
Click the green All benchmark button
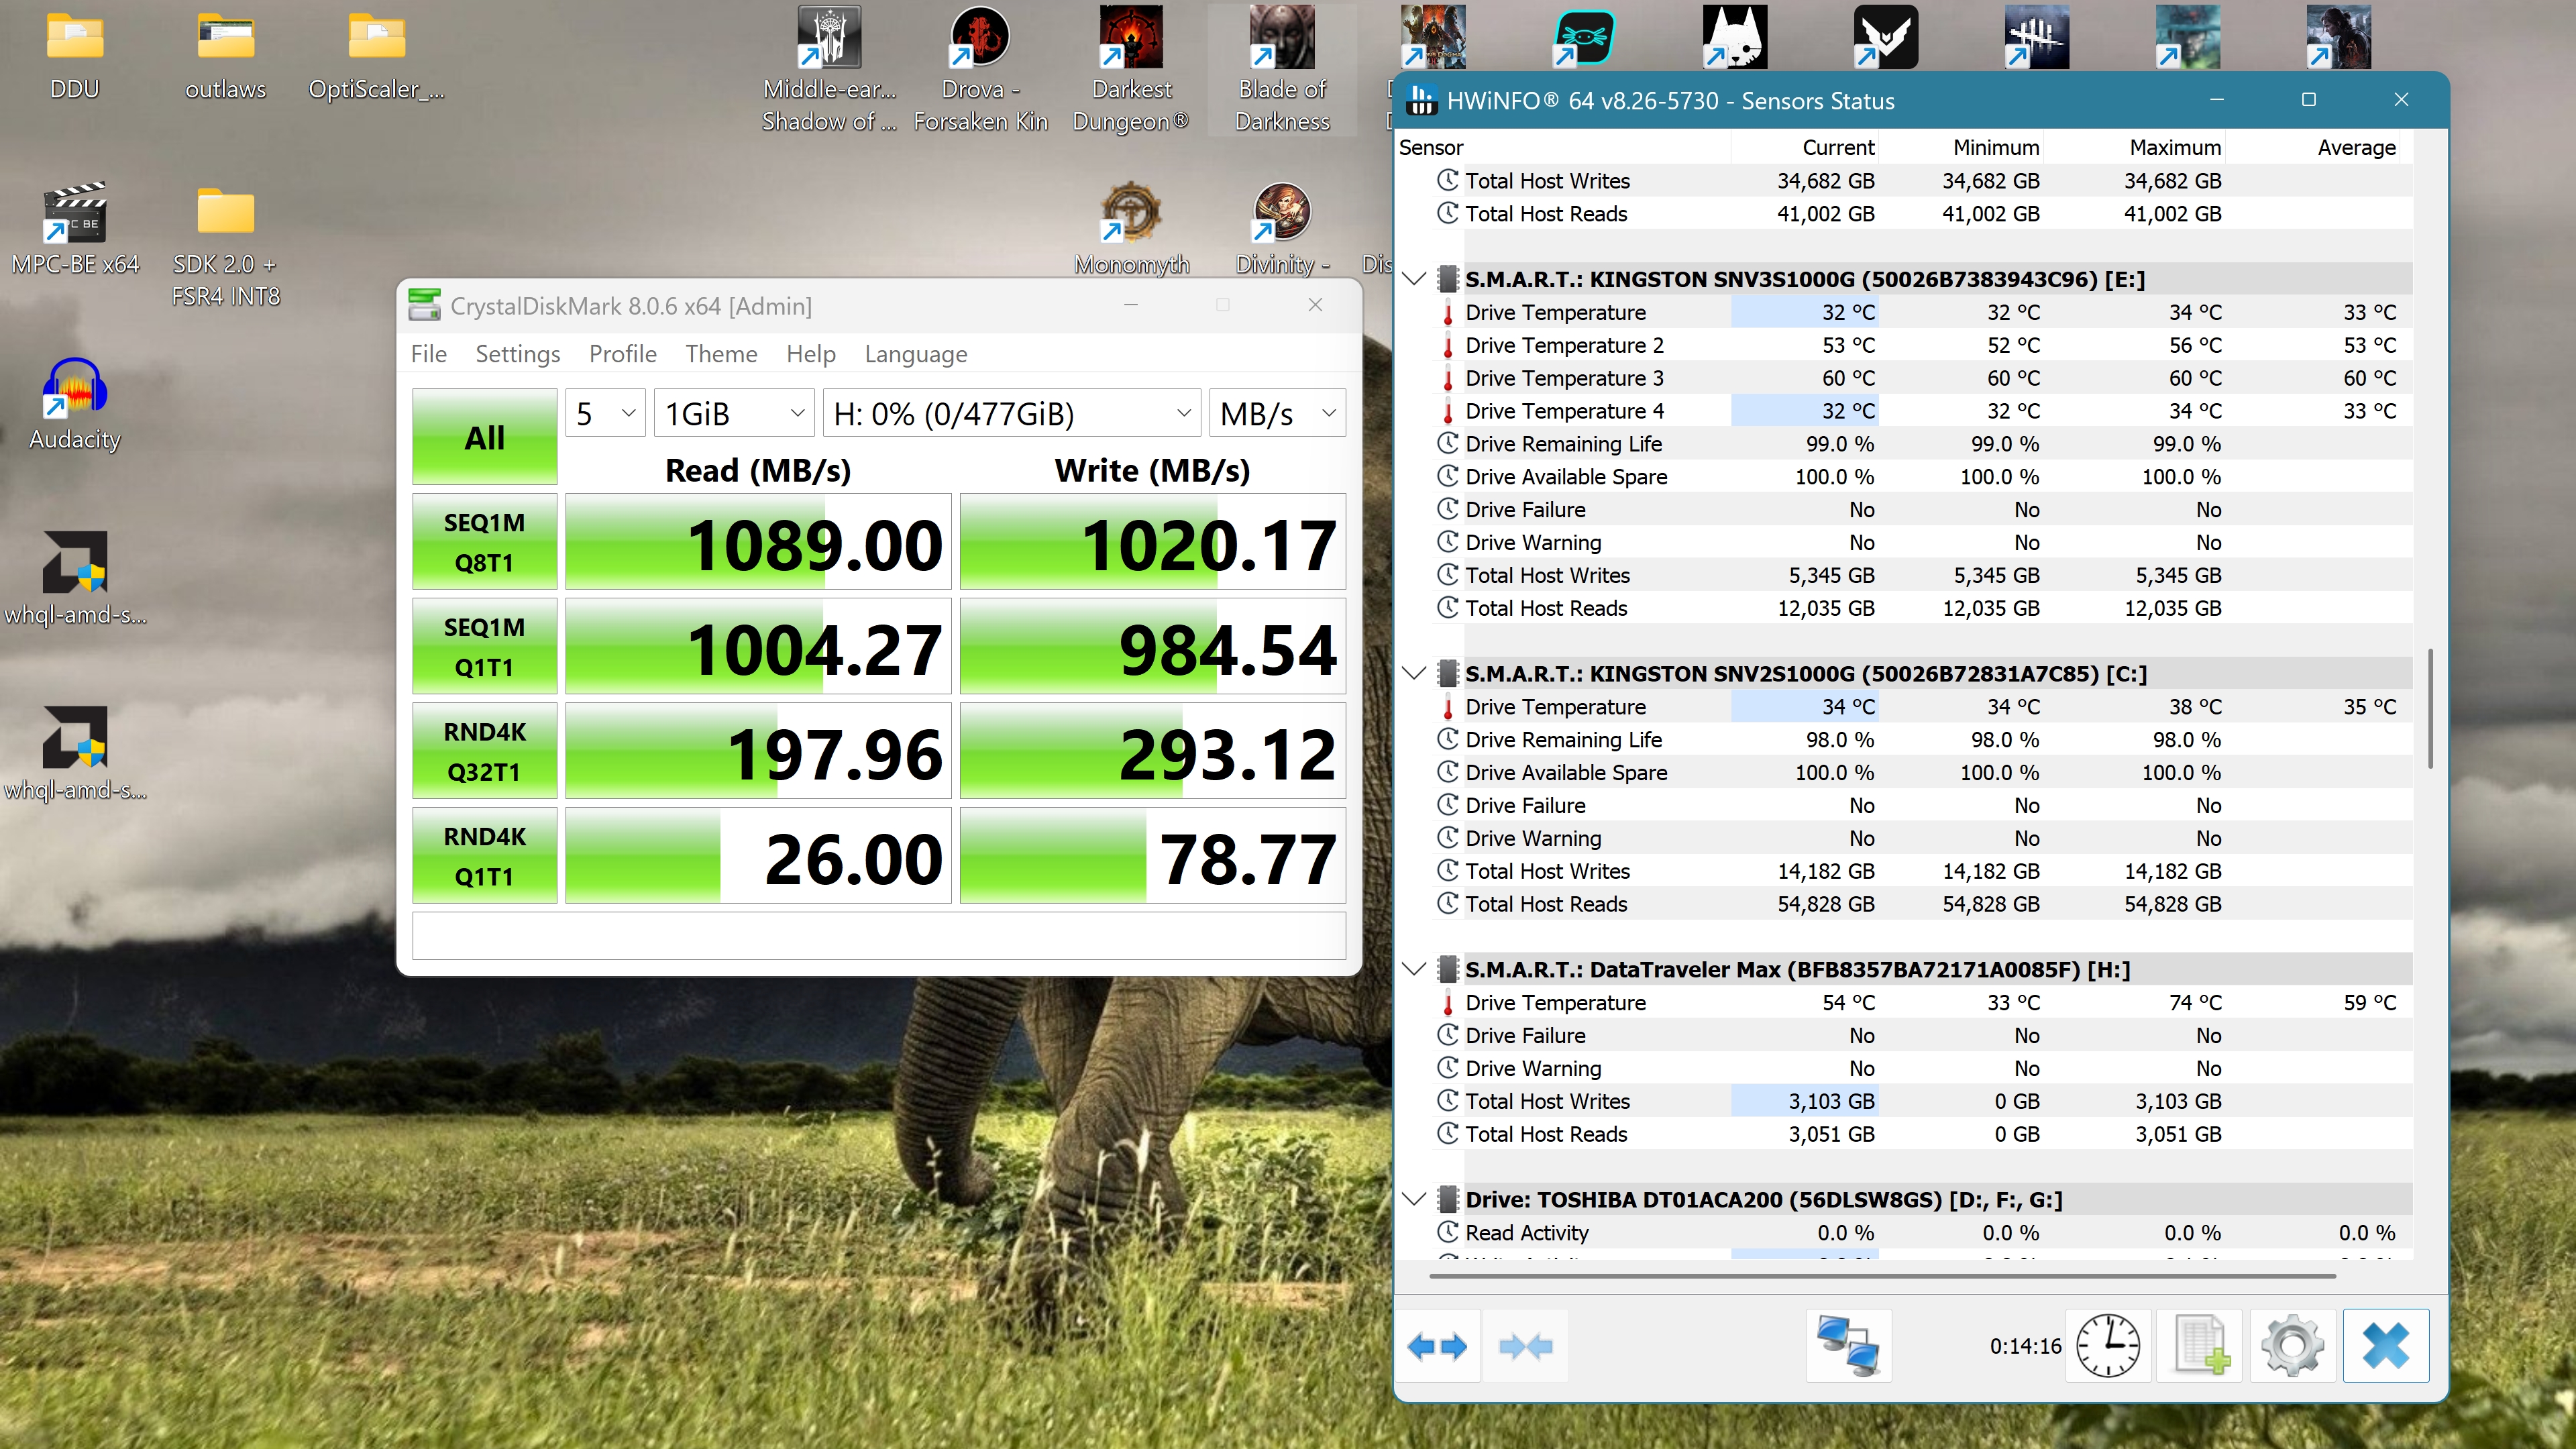(484, 437)
